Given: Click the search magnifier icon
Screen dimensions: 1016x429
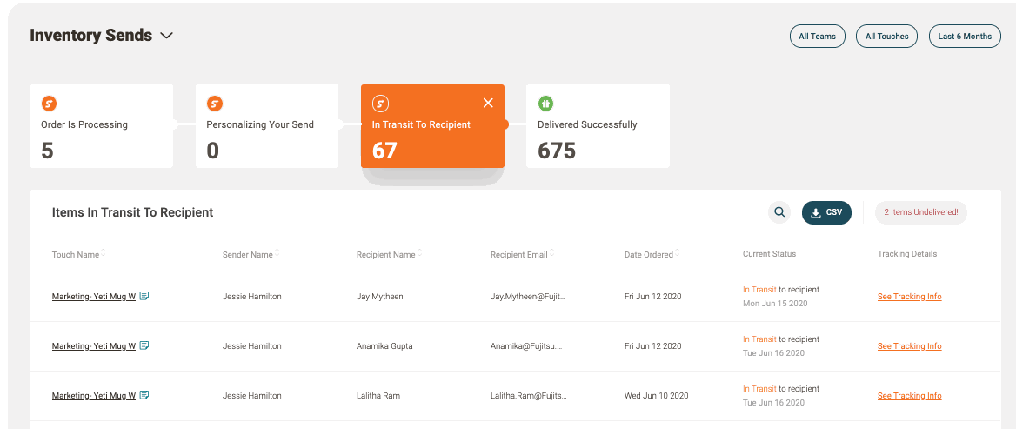Looking at the screenshot, I should click(x=779, y=212).
